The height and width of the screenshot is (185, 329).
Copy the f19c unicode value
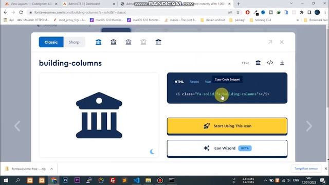tap(245, 63)
